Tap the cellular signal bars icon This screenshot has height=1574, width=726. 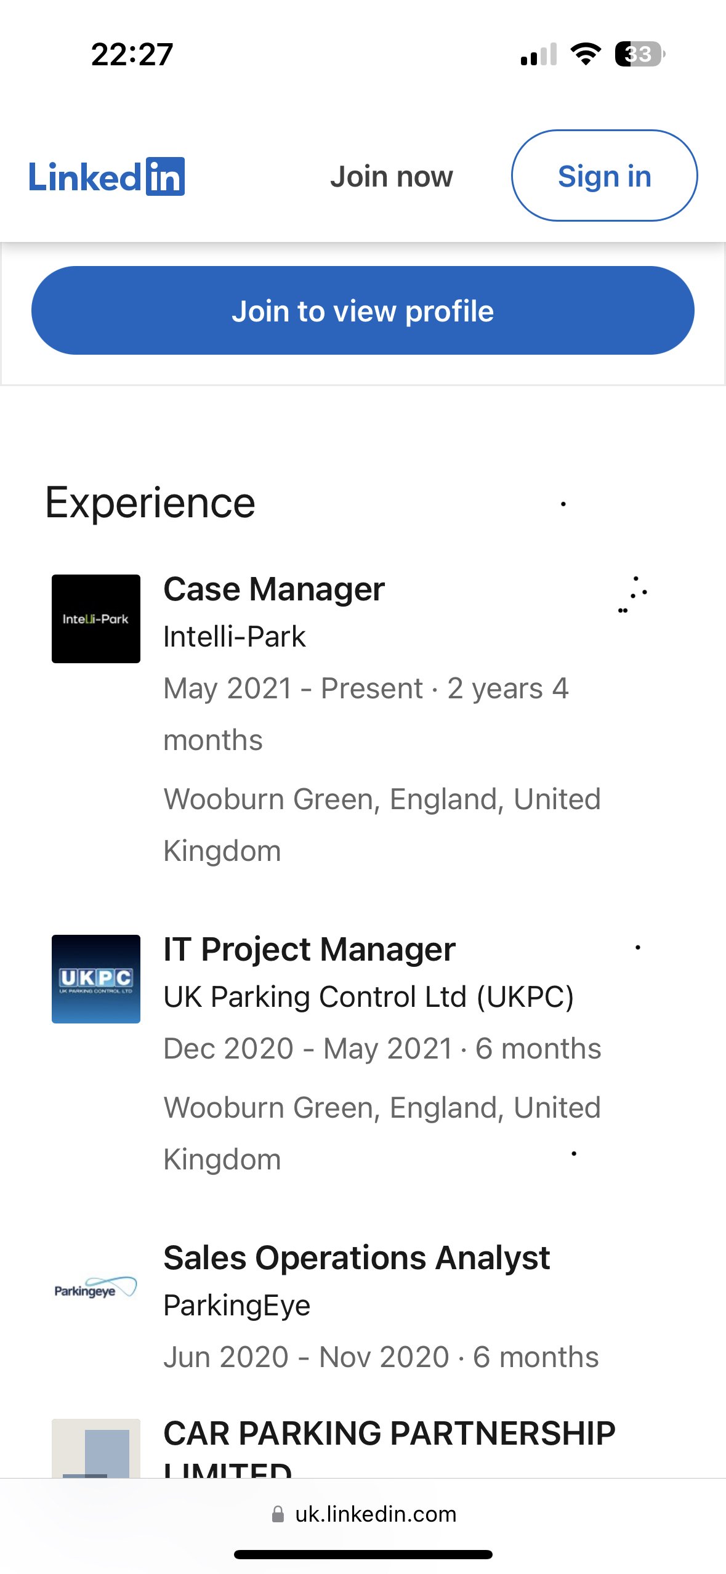(x=539, y=54)
